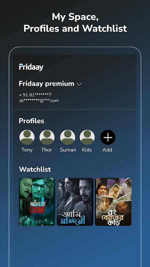
Task: Open the Ami Nandini poster
Action: tap(75, 202)
